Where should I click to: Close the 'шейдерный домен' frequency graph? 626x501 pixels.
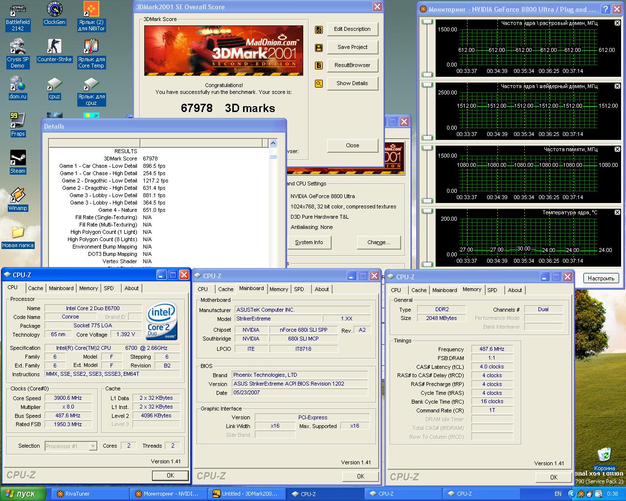tap(617, 86)
